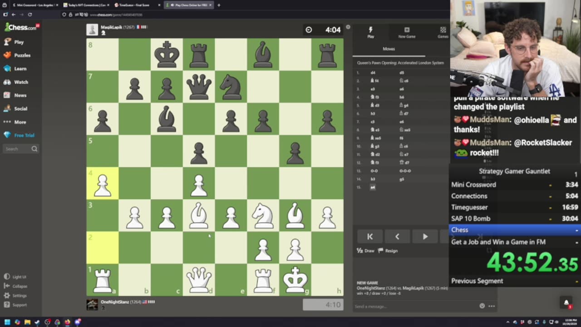Viewport: 581px width, 327px height.
Task: Open emoji picker in chat
Action: click(x=482, y=306)
